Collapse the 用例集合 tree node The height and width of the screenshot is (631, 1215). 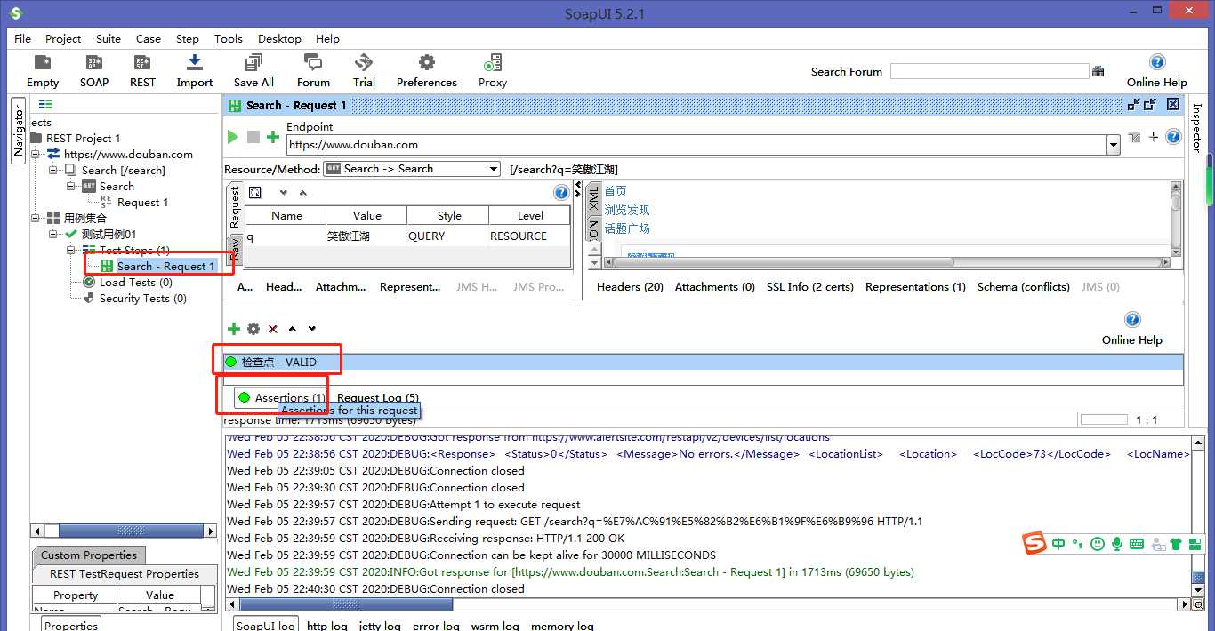tap(36, 218)
